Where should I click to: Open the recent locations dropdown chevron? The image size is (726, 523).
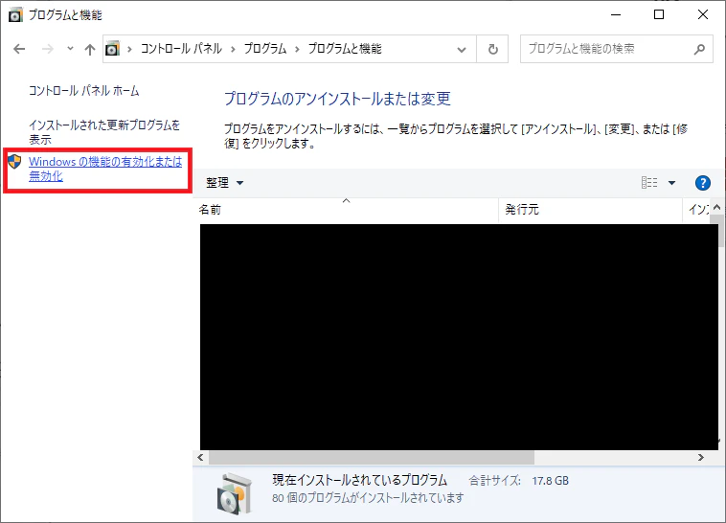click(x=70, y=48)
